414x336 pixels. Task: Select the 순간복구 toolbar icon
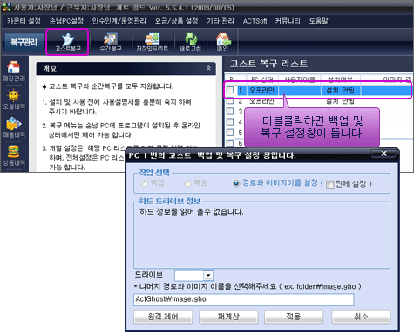click(111, 42)
